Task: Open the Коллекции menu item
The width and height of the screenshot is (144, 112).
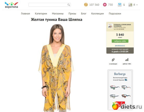Action: click(x=98, y=14)
